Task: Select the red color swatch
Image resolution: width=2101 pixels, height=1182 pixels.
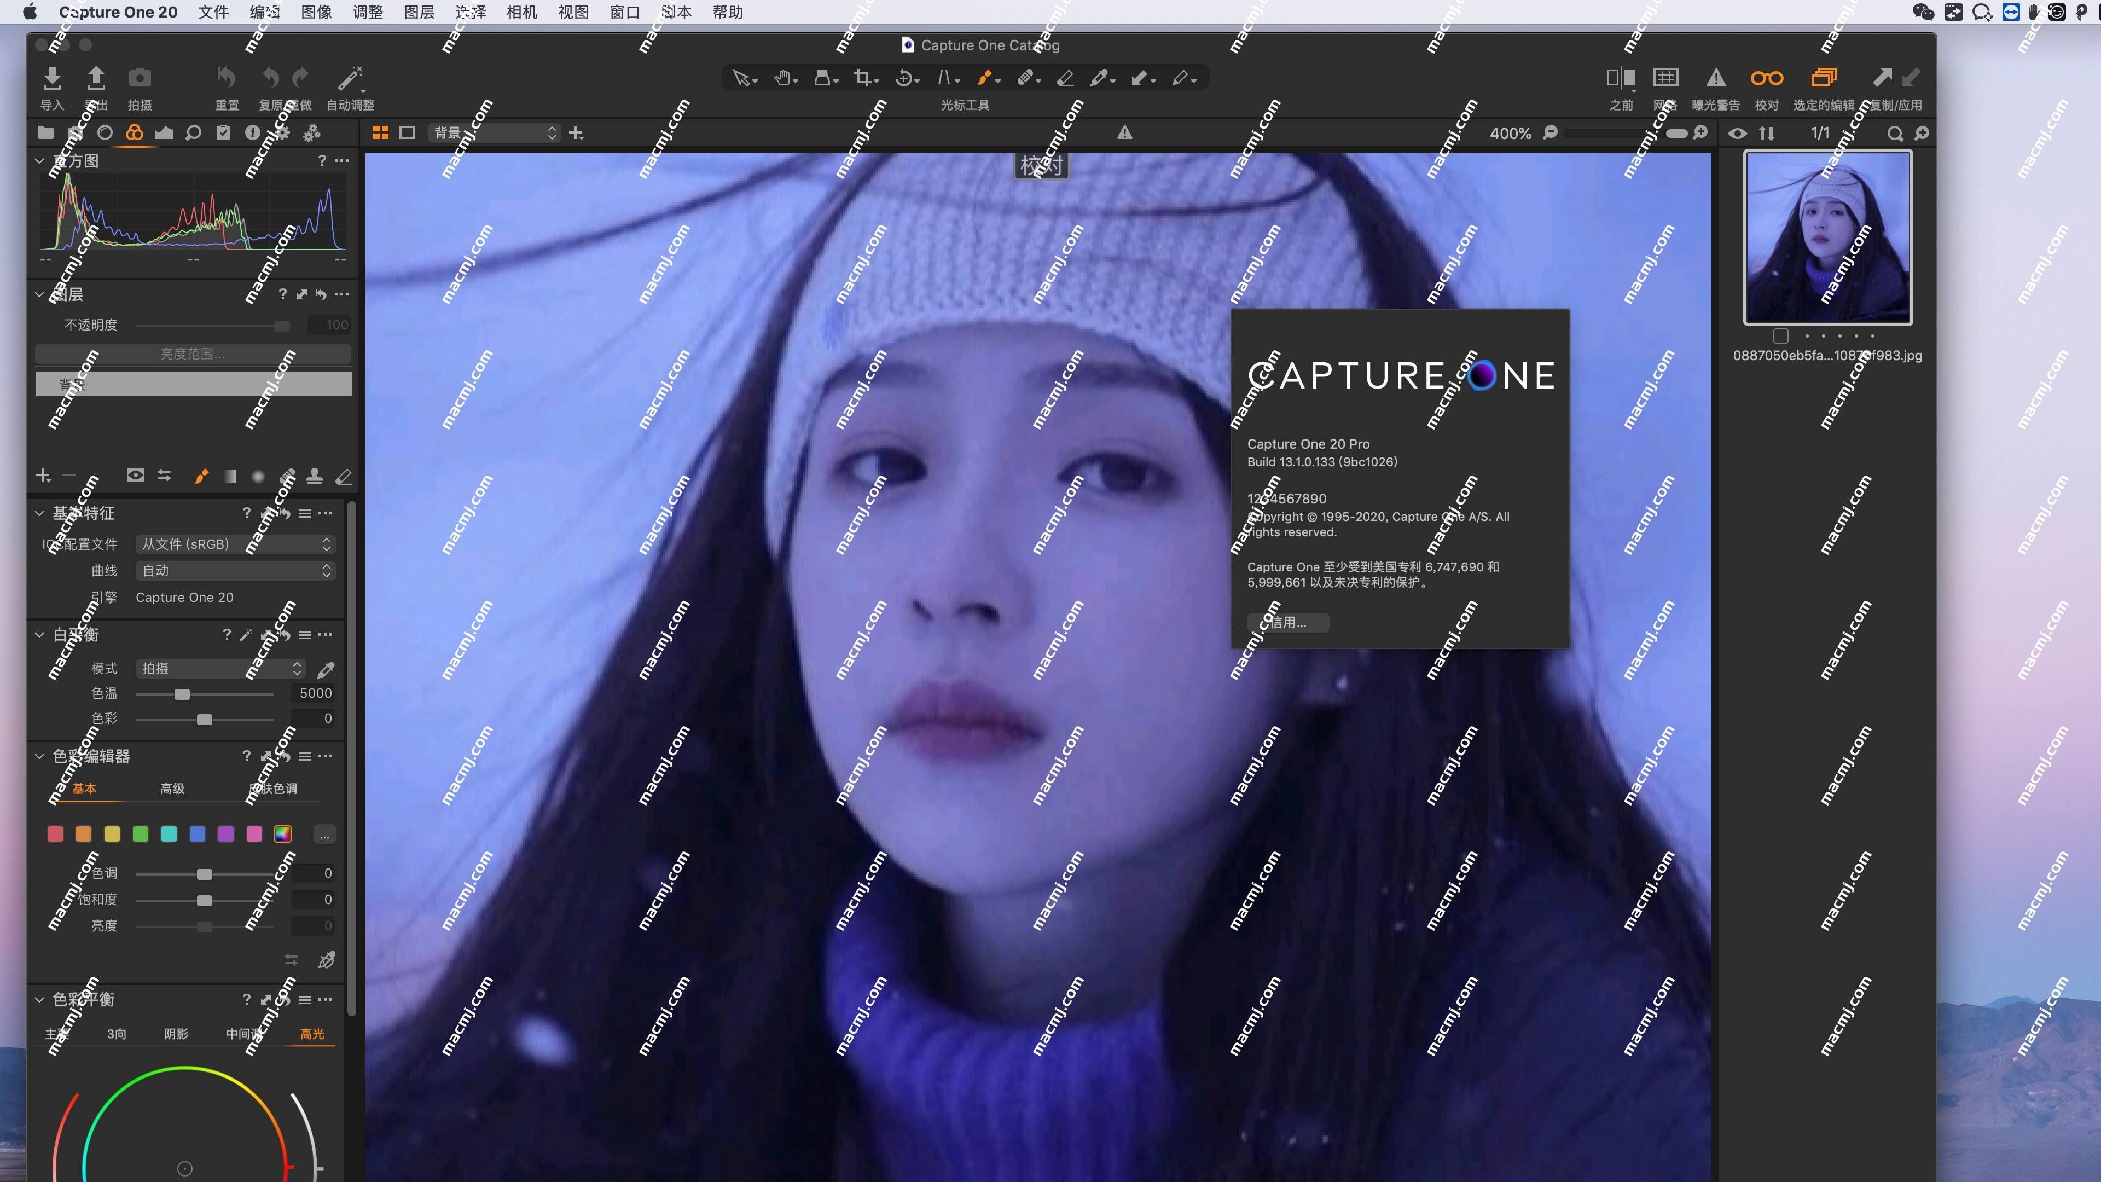Action: [x=55, y=835]
